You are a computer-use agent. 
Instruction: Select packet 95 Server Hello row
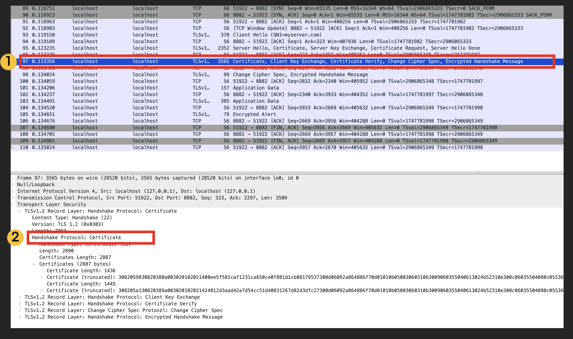tap(356, 48)
